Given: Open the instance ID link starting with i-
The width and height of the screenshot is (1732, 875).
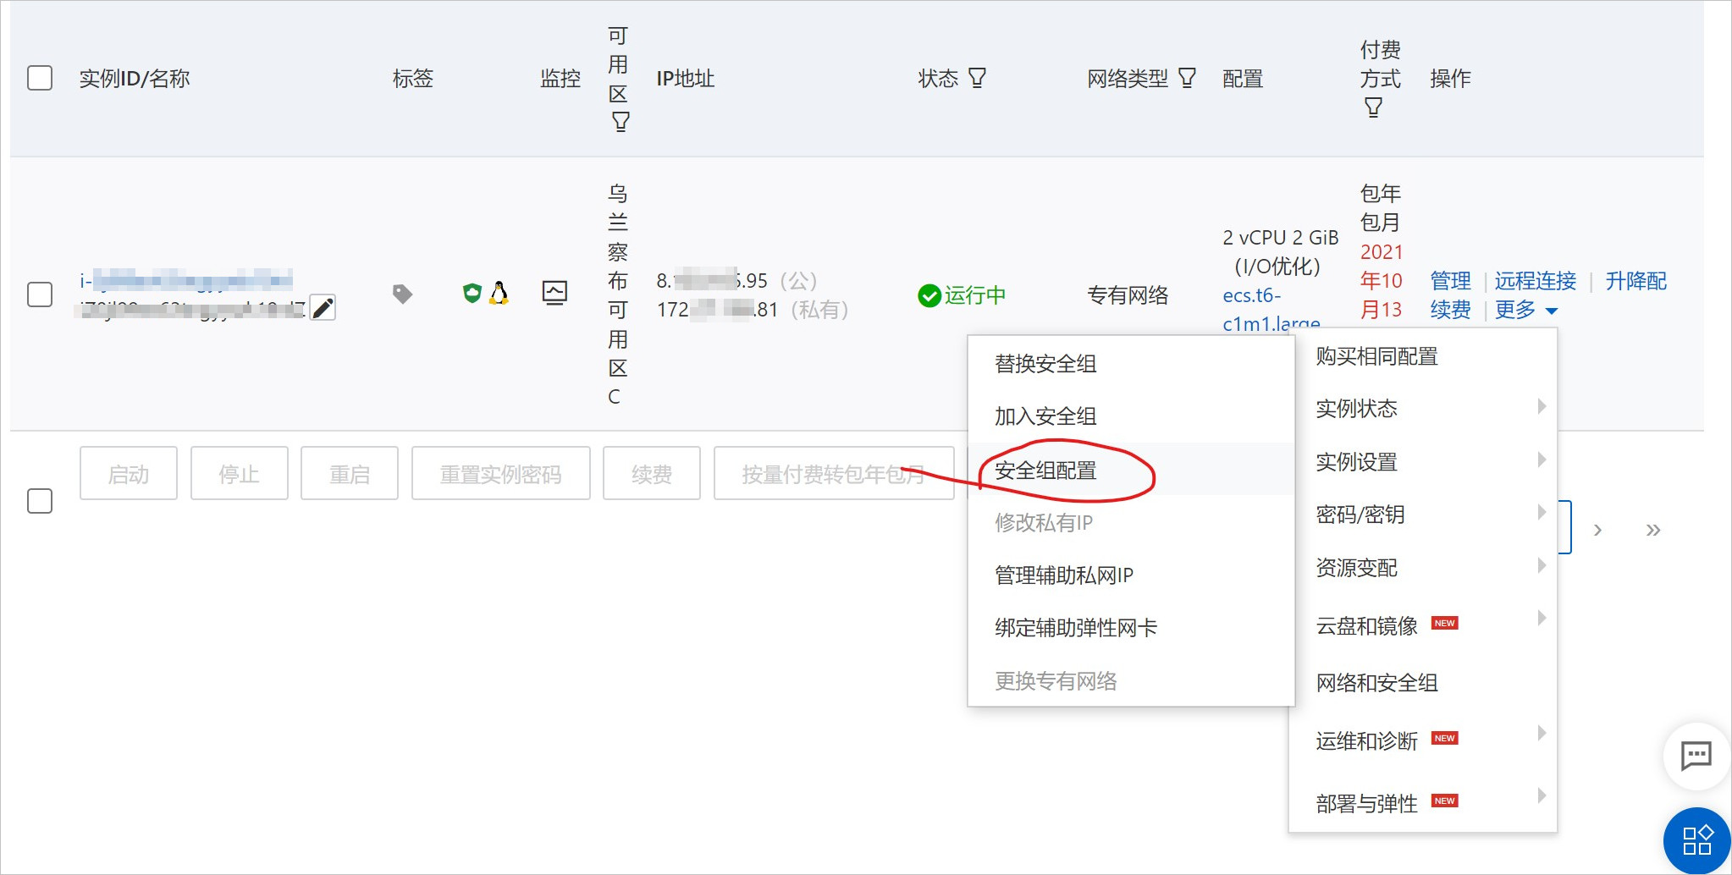Looking at the screenshot, I should [186, 280].
